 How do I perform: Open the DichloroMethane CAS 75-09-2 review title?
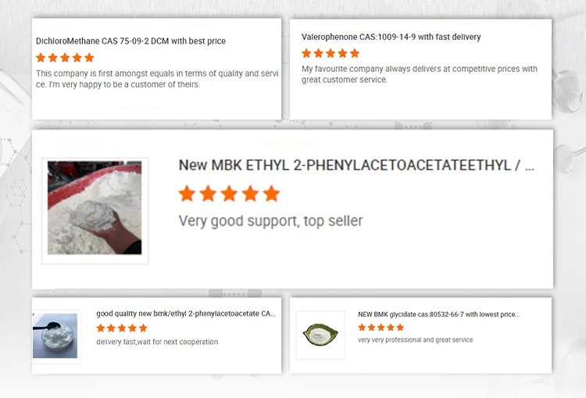pos(130,41)
